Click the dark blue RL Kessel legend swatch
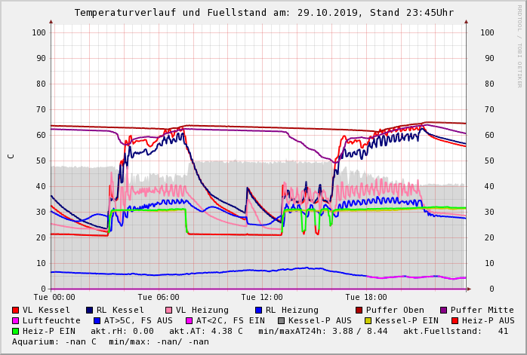 90,310
